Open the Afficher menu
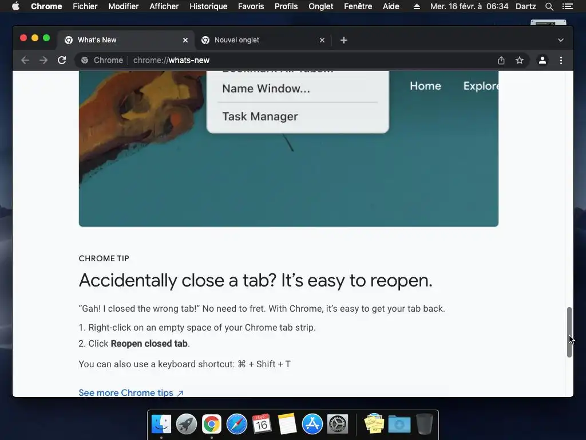The image size is (586, 440). point(164,6)
